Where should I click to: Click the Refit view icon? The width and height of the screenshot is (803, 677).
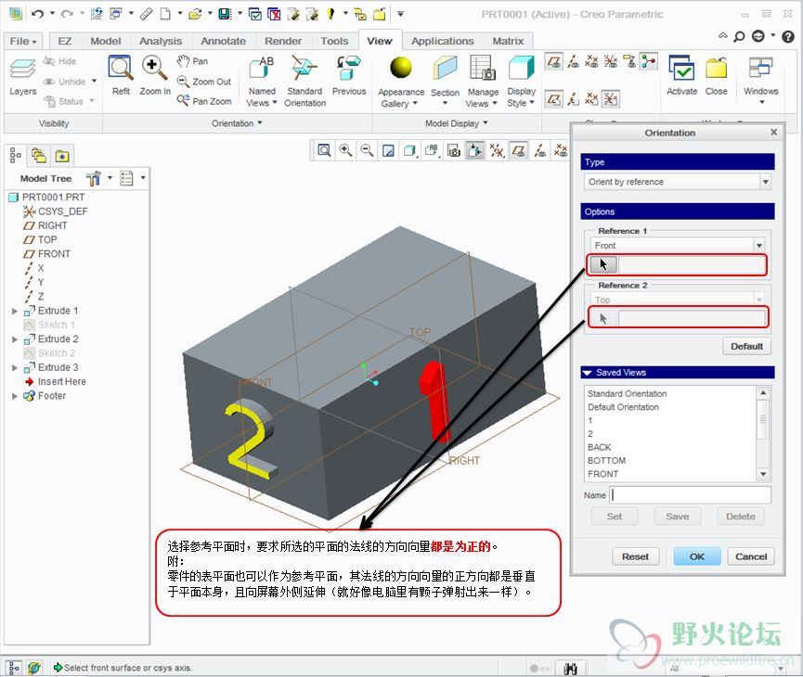click(x=121, y=76)
